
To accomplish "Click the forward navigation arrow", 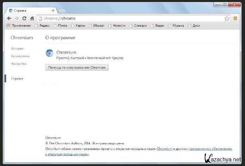I will [x=16, y=18].
